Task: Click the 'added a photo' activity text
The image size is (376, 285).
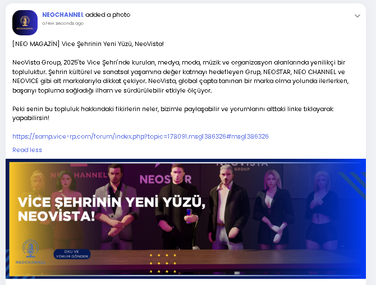Action: [108, 15]
